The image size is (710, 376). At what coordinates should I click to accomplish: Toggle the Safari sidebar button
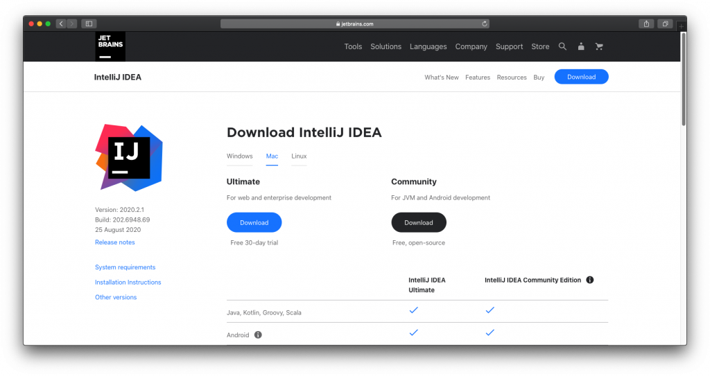(x=89, y=24)
